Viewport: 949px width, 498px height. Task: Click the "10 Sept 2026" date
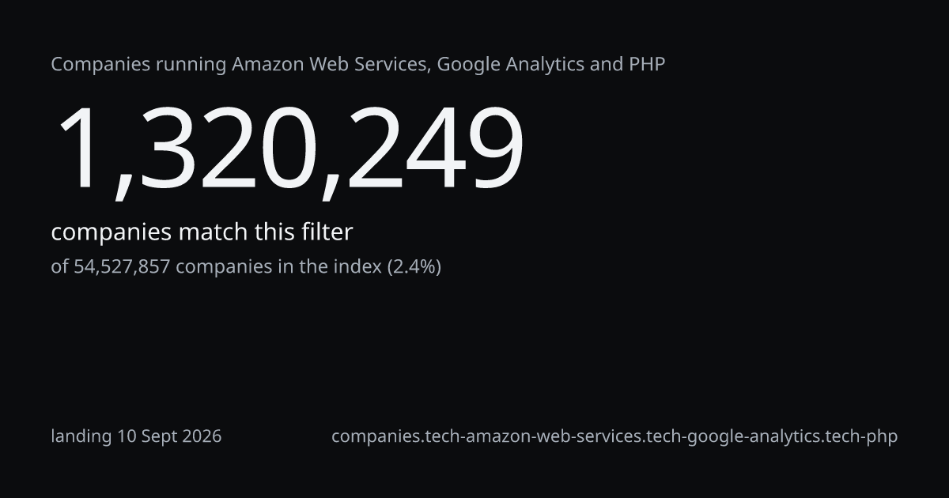click(169, 436)
